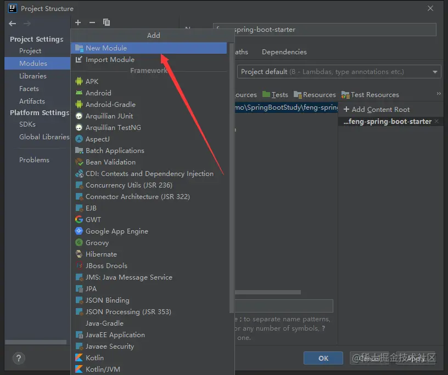Select Modules in sidebar
This screenshot has width=448, height=375.
(x=37, y=64)
